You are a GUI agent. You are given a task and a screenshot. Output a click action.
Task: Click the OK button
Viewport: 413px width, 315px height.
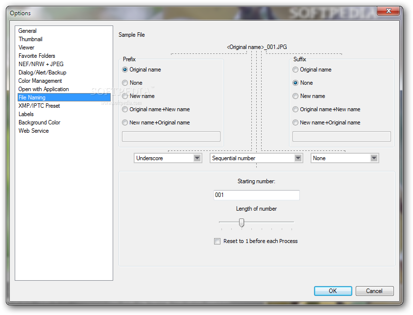click(x=333, y=291)
